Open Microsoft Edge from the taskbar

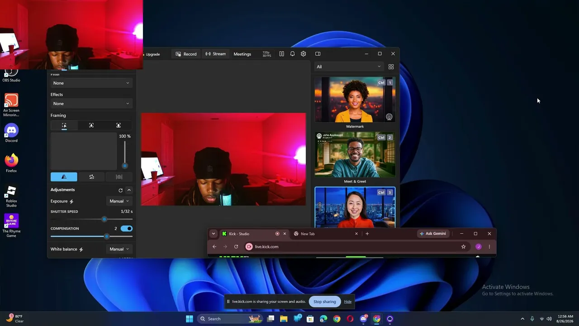[323, 319]
